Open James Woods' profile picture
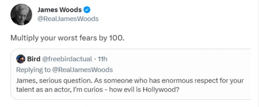Image resolution: width=259 pixels, height=107 pixels. point(21,14)
